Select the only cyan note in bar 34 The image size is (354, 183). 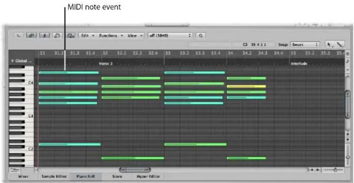point(246,98)
